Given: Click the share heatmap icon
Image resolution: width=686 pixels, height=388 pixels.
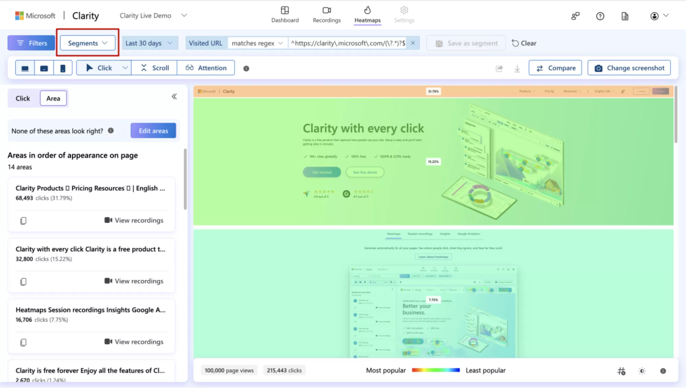Looking at the screenshot, I should [x=499, y=68].
